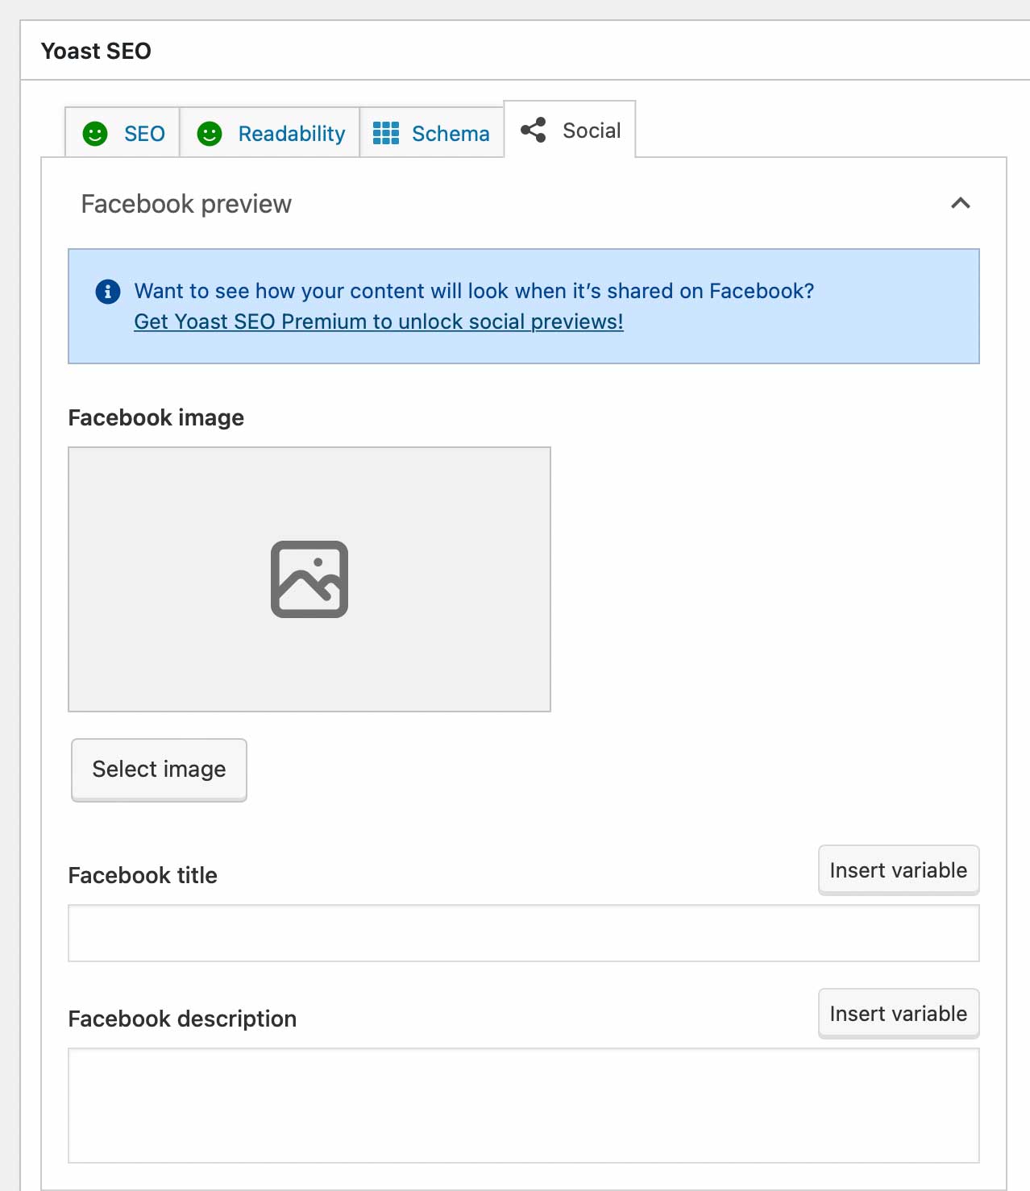This screenshot has width=1030, height=1191.
Task: Click Insert variable next to Facebook description
Action: click(898, 1013)
